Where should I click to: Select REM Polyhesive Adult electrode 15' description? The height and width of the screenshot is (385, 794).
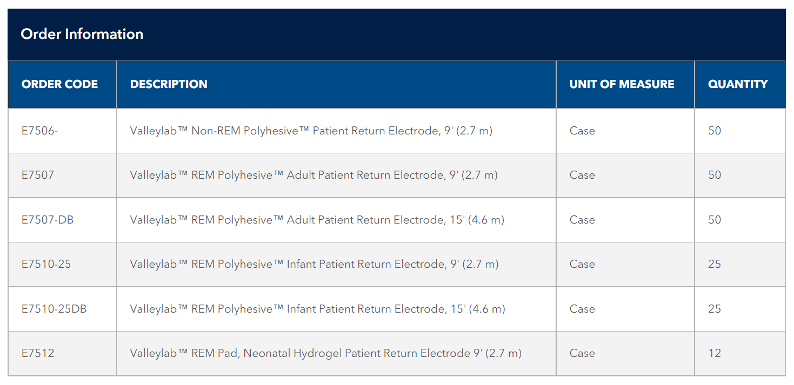point(317,220)
